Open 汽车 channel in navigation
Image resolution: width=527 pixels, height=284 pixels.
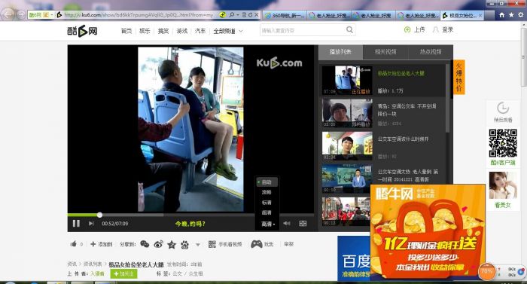tap(200, 31)
